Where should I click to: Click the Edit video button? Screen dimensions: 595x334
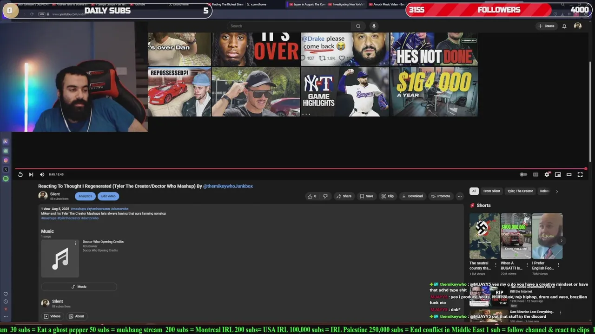pyautogui.click(x=108, y=196)
